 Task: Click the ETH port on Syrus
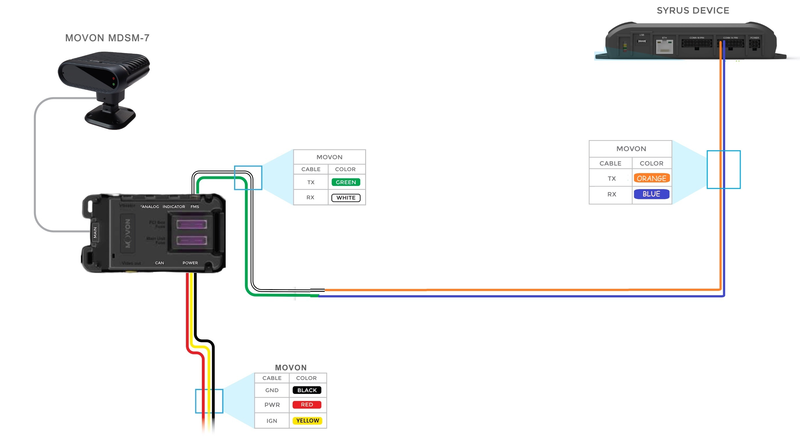pos(664,47)
